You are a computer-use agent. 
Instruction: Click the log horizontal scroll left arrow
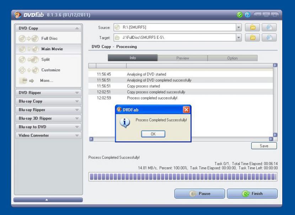(x=91, y=139)
